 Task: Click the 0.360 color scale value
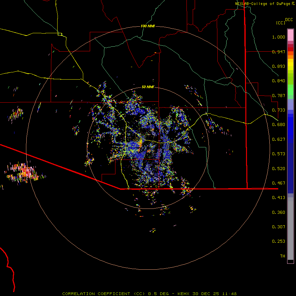[x=279, y=212]
